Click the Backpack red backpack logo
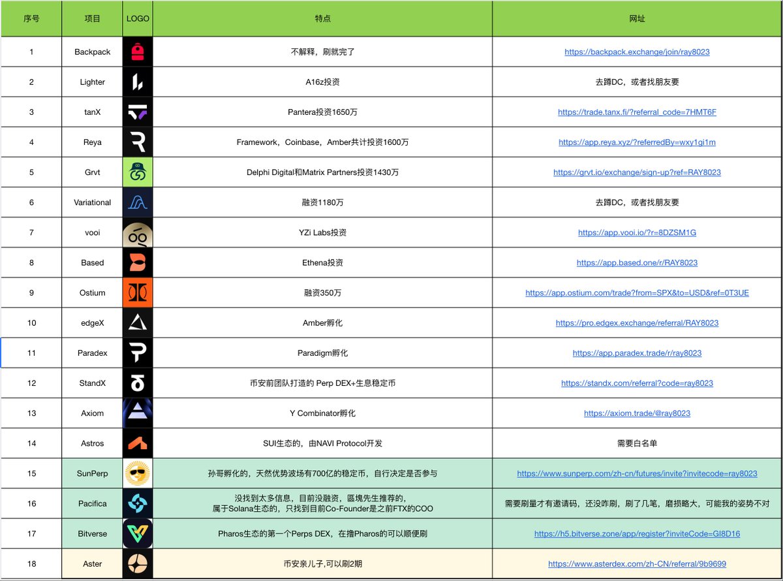Image resolution: width=783 pixels, height=581 pixels. pos(138,52)
